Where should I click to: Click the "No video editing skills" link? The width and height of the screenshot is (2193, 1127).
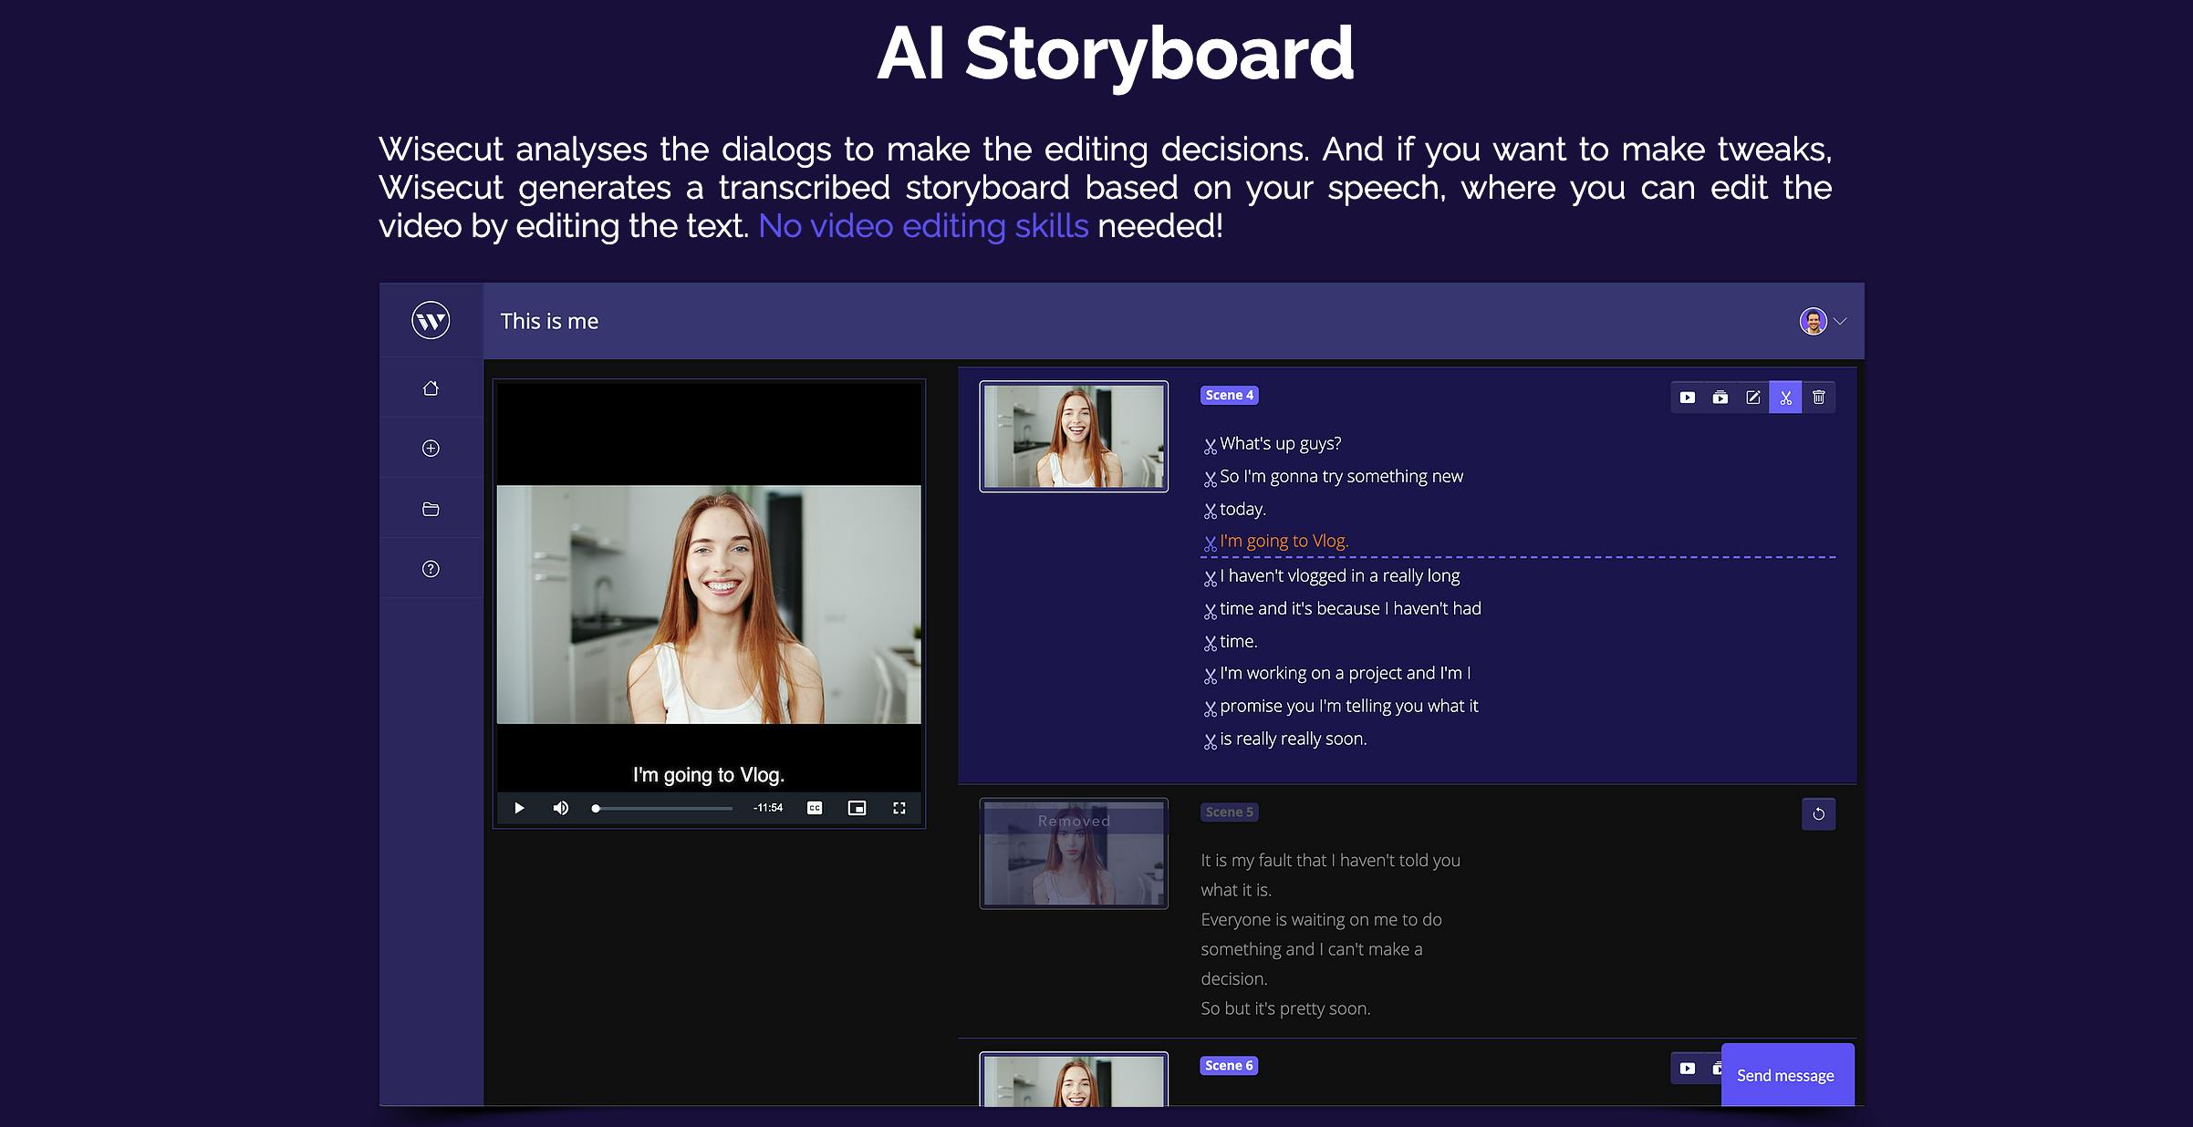point(923,225)
